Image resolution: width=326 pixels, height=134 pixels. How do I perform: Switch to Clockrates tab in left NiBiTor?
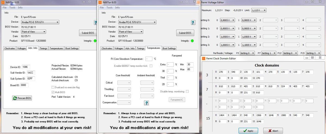point(10,48)
